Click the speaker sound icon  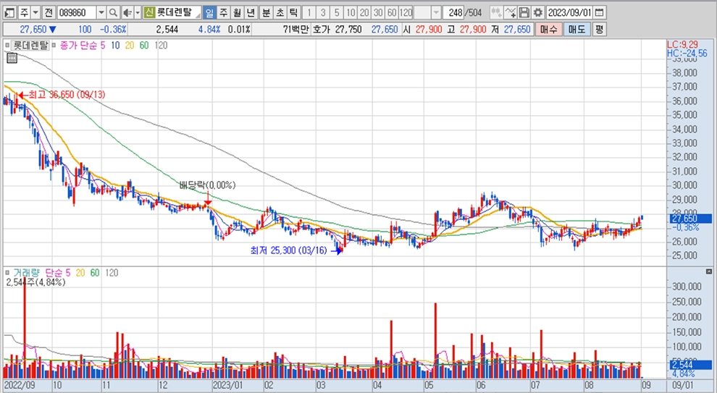(x=127, y=13)
